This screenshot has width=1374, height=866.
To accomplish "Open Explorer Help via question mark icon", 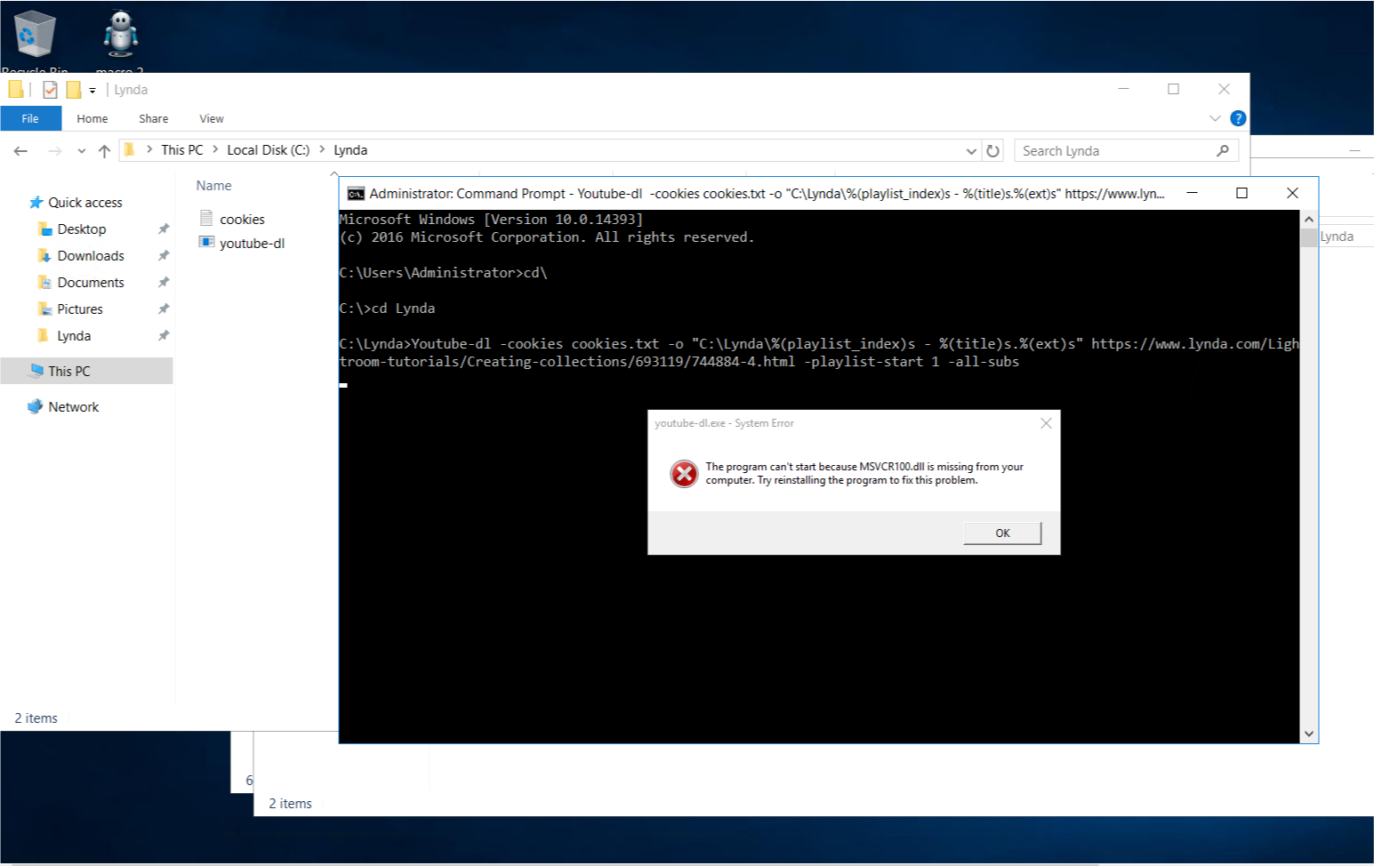I will pos(1238,118).
